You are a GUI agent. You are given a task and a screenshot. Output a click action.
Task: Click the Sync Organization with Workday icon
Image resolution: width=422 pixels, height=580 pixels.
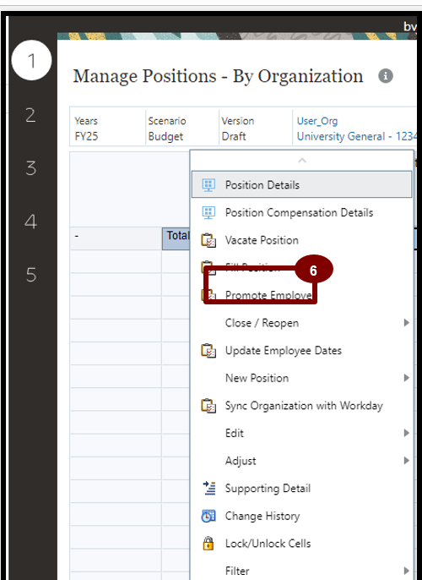click(208, 406)
